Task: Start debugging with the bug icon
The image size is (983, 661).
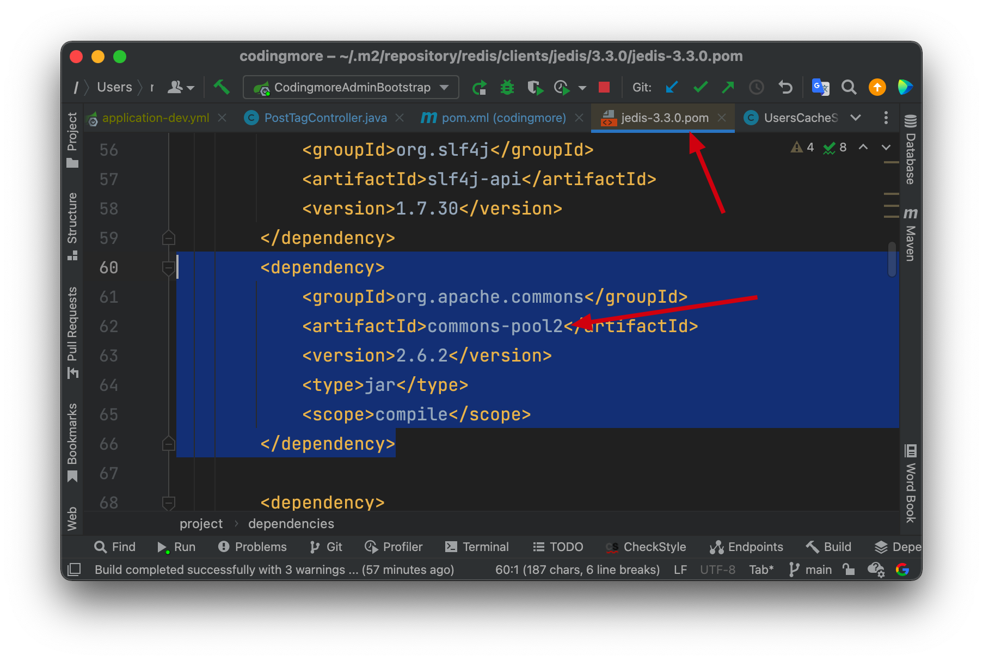Action: 507,87
